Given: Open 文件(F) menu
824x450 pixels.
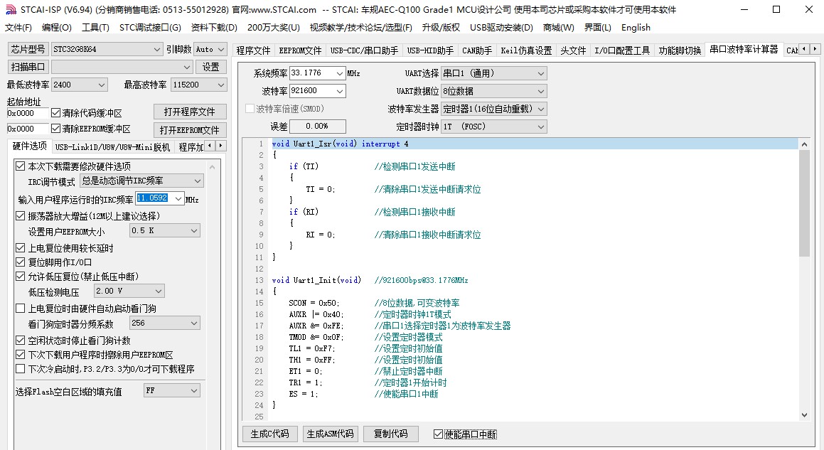Looking at the screenshot, I should pos(18,27).
